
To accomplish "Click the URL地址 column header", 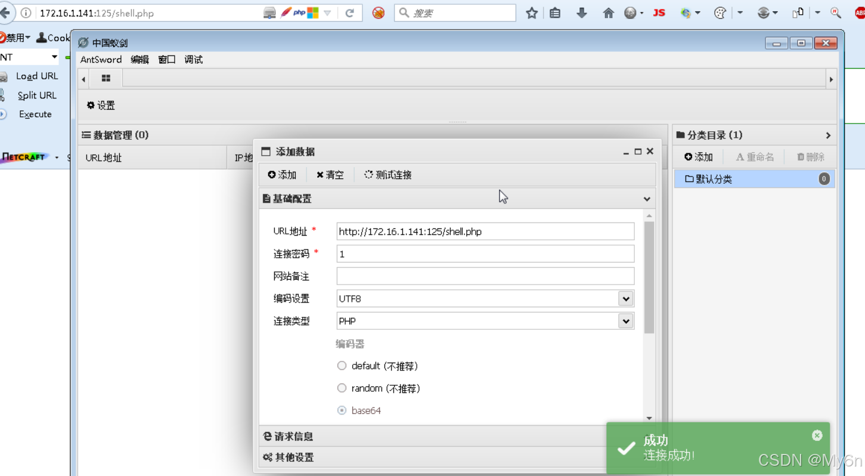I will click(x=152, y=158).
